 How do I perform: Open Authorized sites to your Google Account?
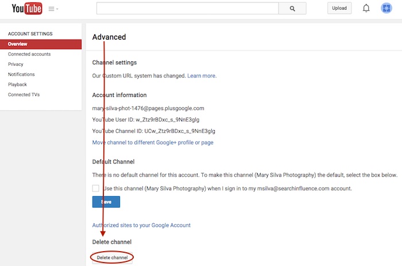point(141,225)
